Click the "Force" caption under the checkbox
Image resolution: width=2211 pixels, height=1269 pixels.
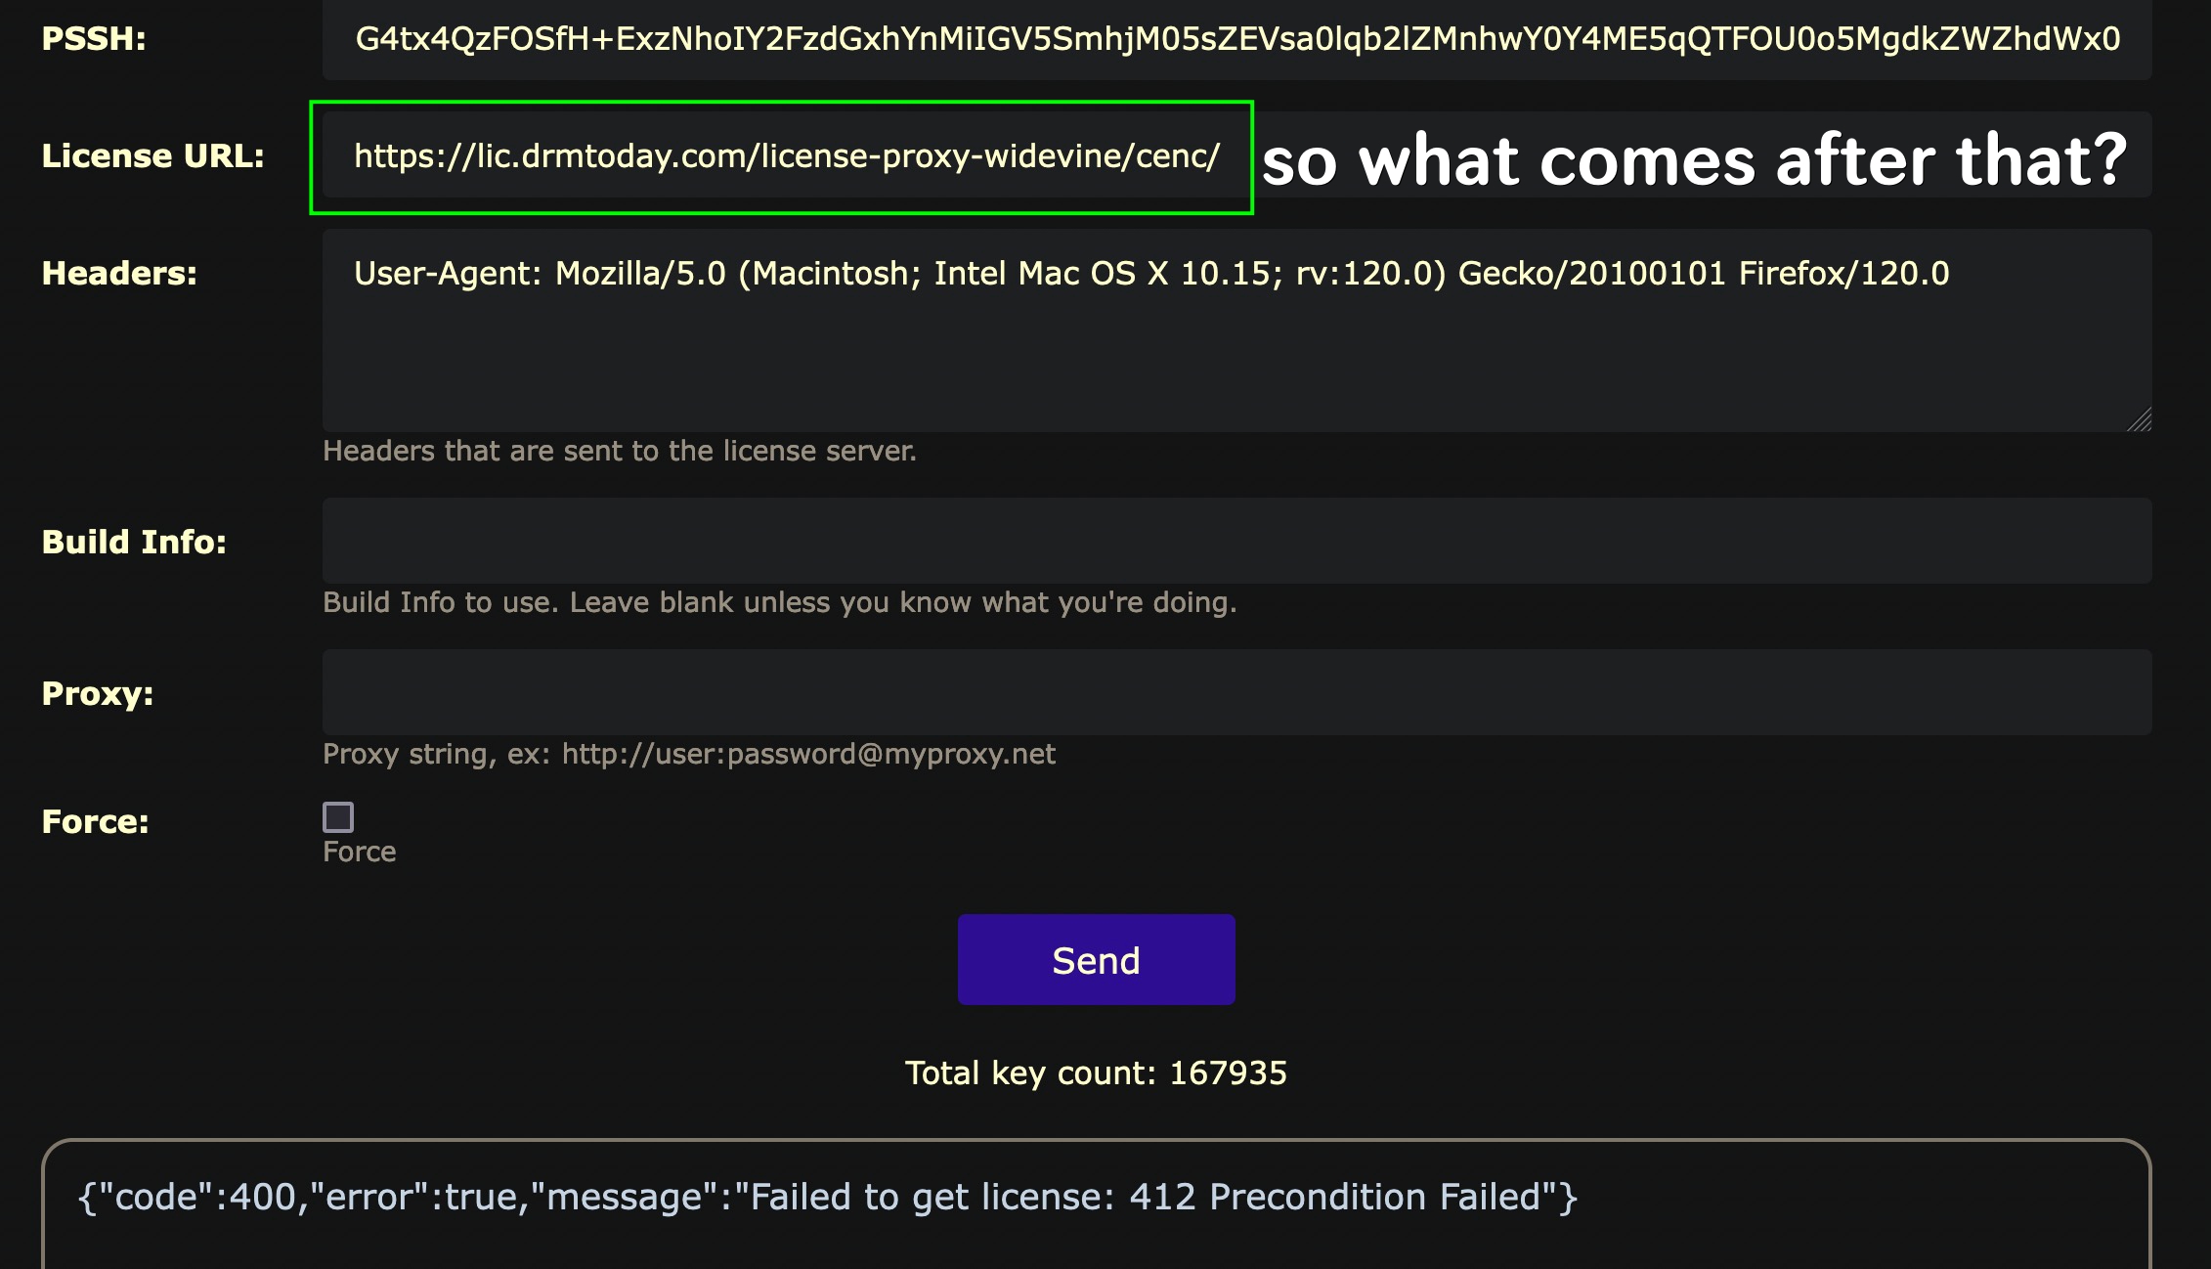359,852
